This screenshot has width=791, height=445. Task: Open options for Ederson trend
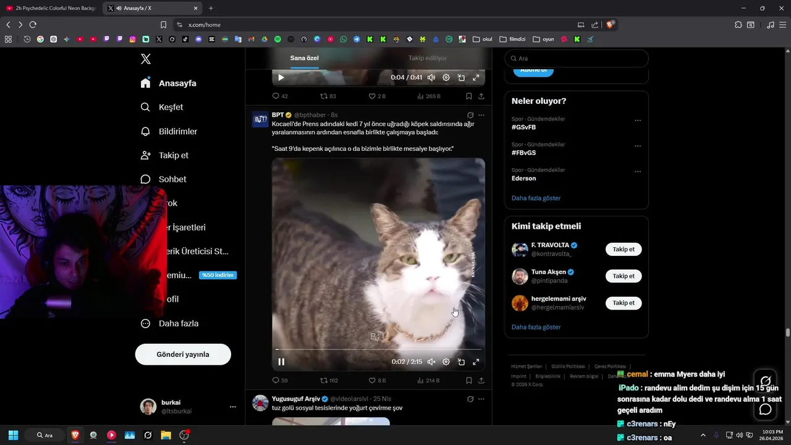[638, 172]
